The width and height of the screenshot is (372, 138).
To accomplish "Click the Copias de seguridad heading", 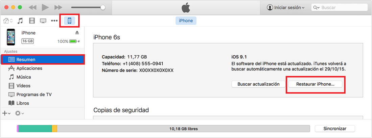I will 121,110.
